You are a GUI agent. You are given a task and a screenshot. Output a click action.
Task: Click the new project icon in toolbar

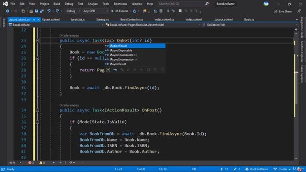pyautogui.click(x=23, y=11)
